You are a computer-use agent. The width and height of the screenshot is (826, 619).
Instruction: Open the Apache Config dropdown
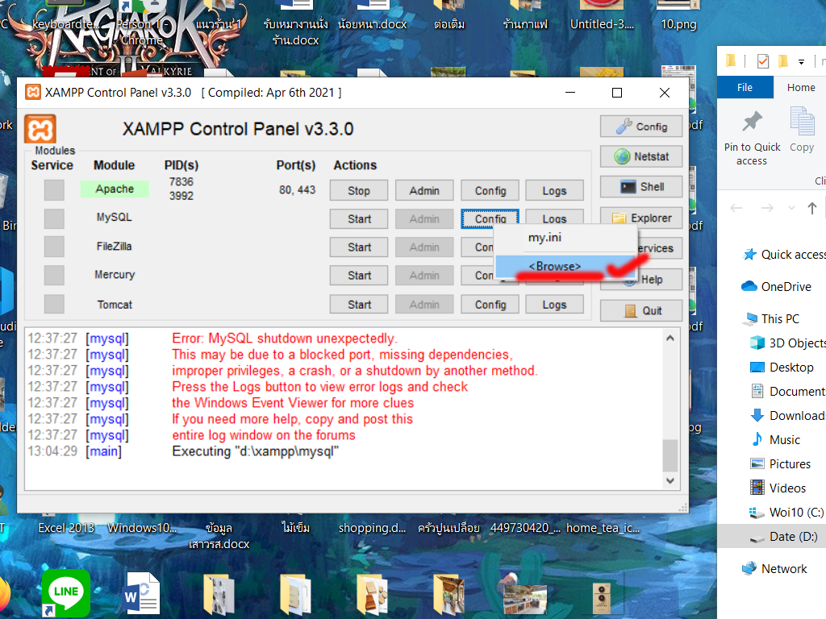(x=490, y=191)
